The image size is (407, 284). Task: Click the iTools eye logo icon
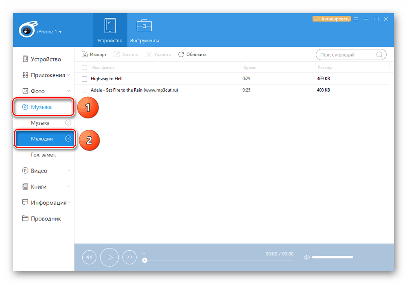(x=28, y=30)
